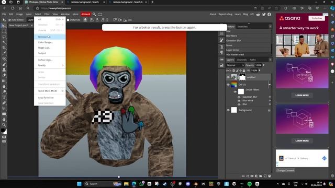Open the Layers panel options menu
Viewport: 335px width, 188px height.
point(270,60)
